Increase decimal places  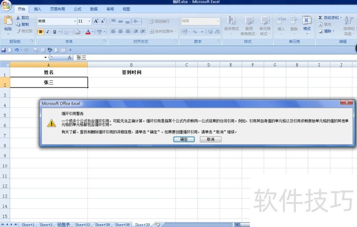[210, 32]
